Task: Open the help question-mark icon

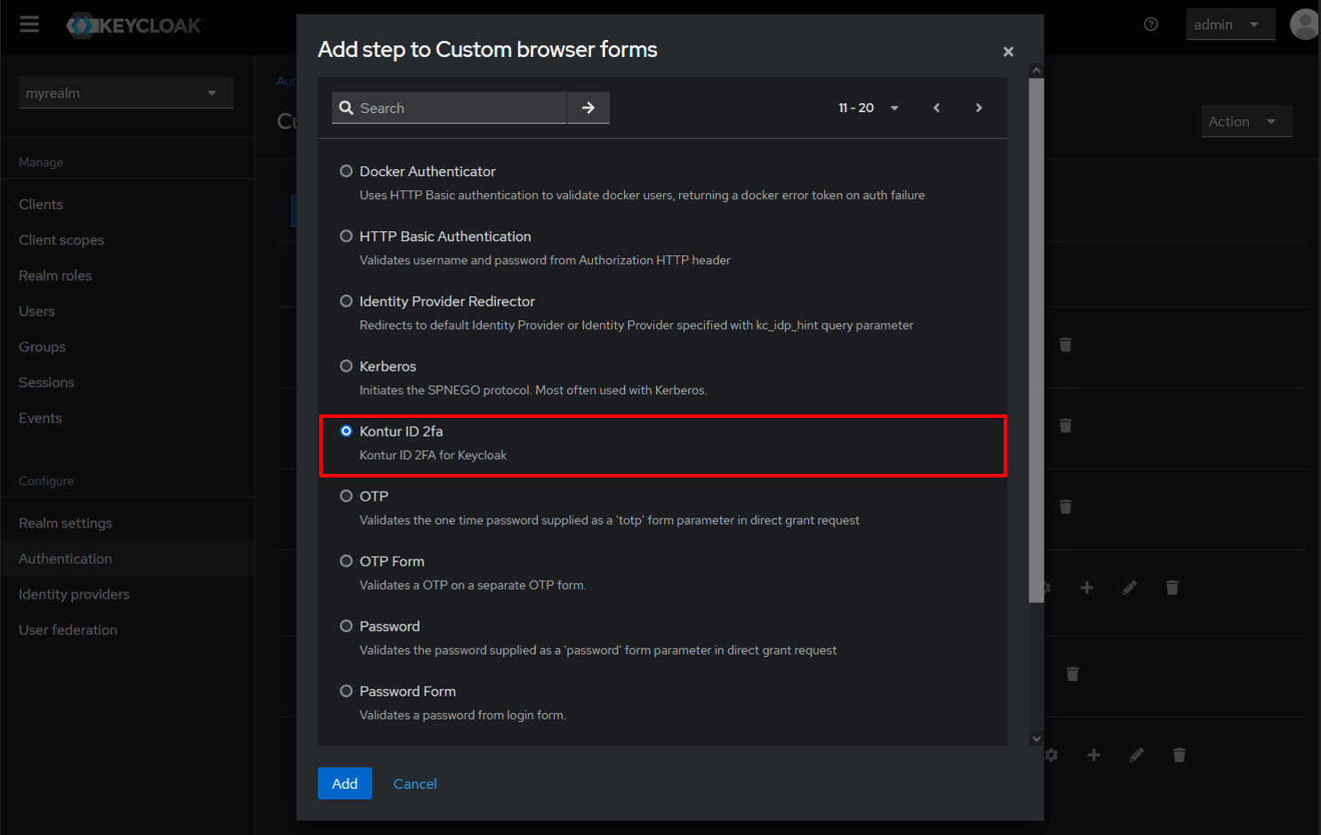Action: tap(1150, 24)
